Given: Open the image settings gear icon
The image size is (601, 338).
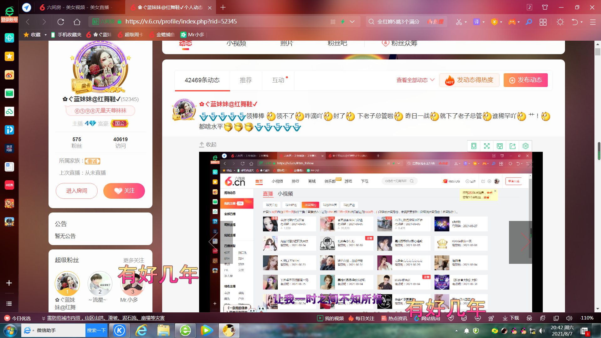Looking at the screenshot, I should 526,146.
